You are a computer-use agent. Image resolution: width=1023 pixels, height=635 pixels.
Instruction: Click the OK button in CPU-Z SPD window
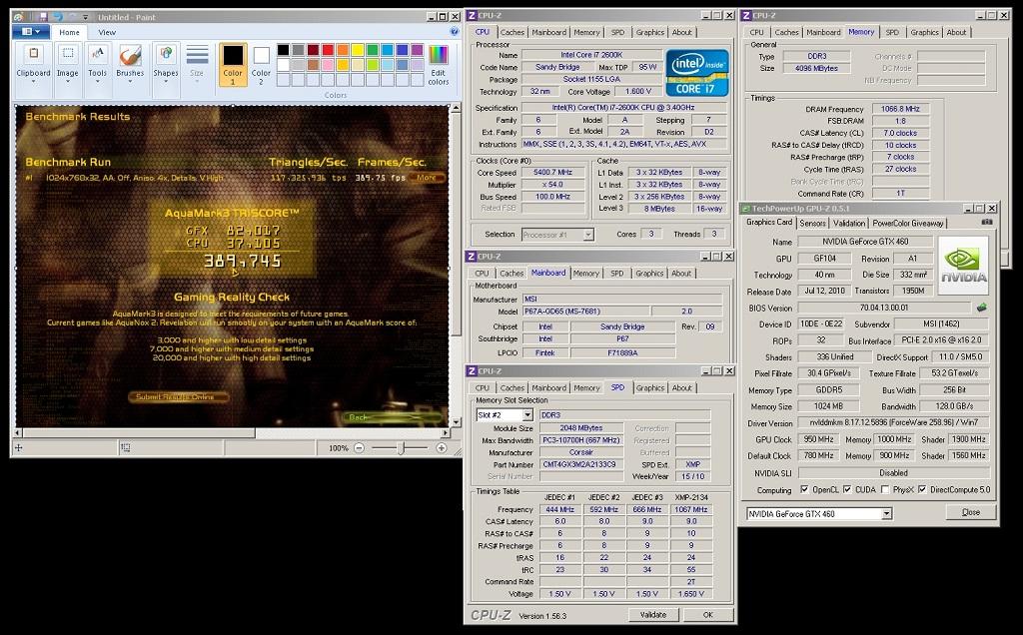pos(708,615)
